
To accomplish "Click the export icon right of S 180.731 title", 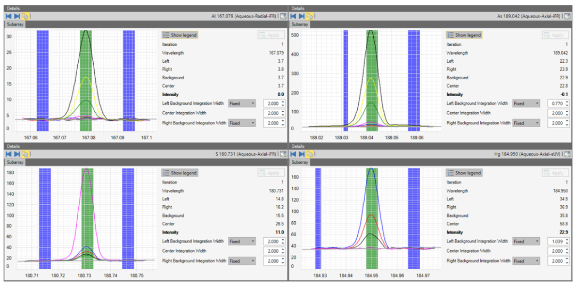I will tap(283, 154).
